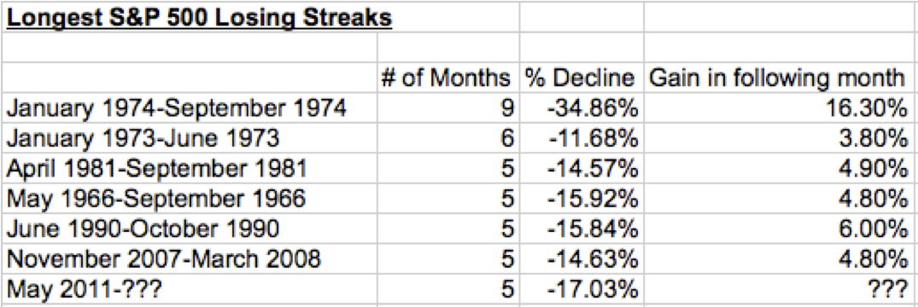This screenshot has width=918, height=307.
Task: Select the 'Longest S&P 500 Losing Streaks' title cell
Action: click(x=260, y=18)
